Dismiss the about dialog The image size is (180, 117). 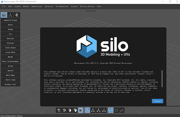point(157,101)
